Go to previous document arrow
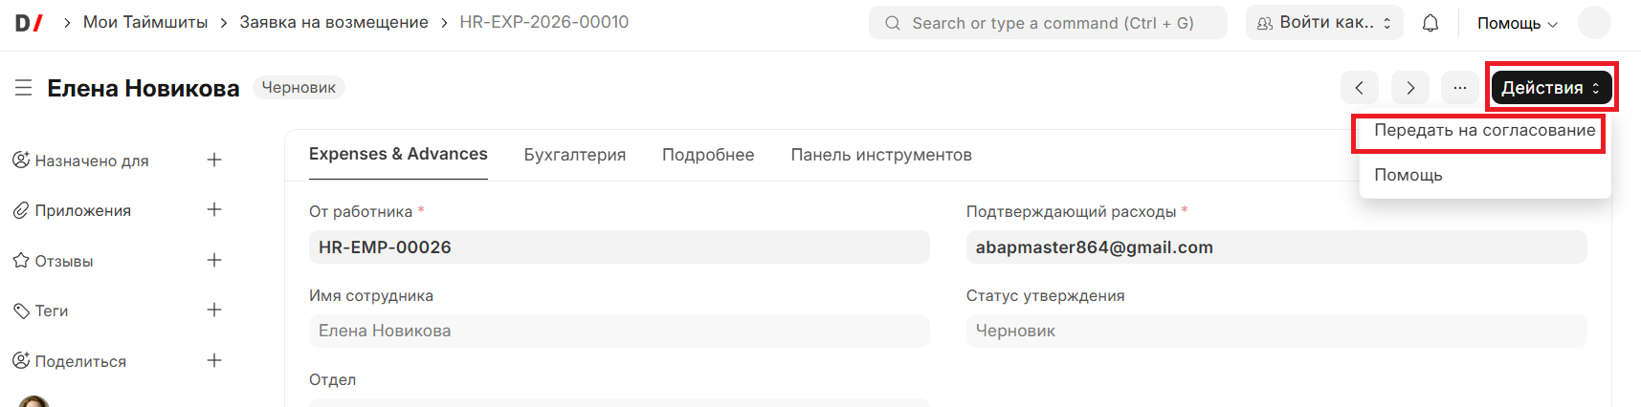This screenshot has width=1641, height=407. (1360, 88)
